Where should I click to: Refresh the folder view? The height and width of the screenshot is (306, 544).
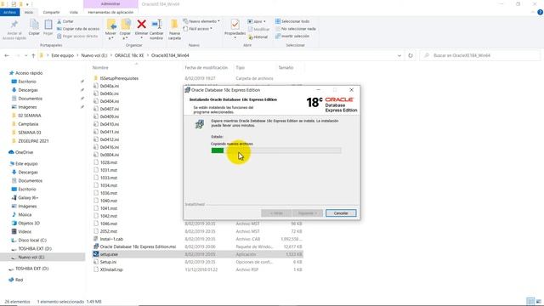pos(411,55)
